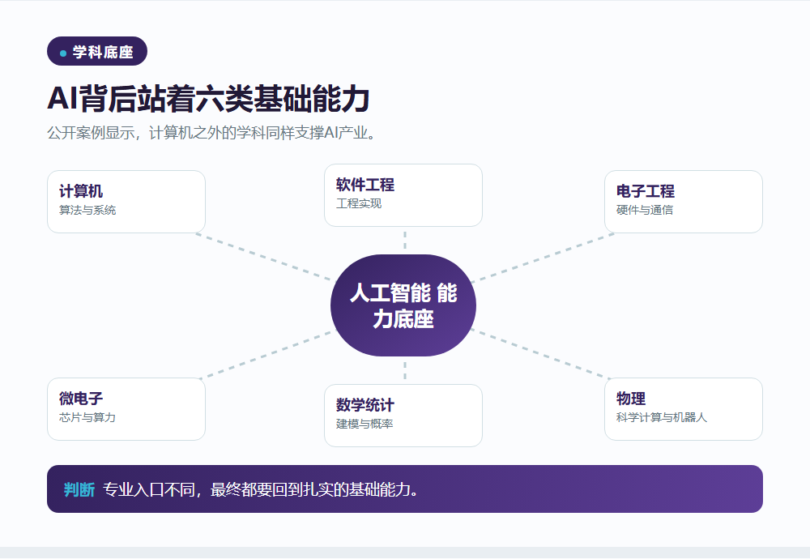810x559 pixels.
Task: Open the 计算机 card
Action: pyautogui.click(x=126, y=202)
